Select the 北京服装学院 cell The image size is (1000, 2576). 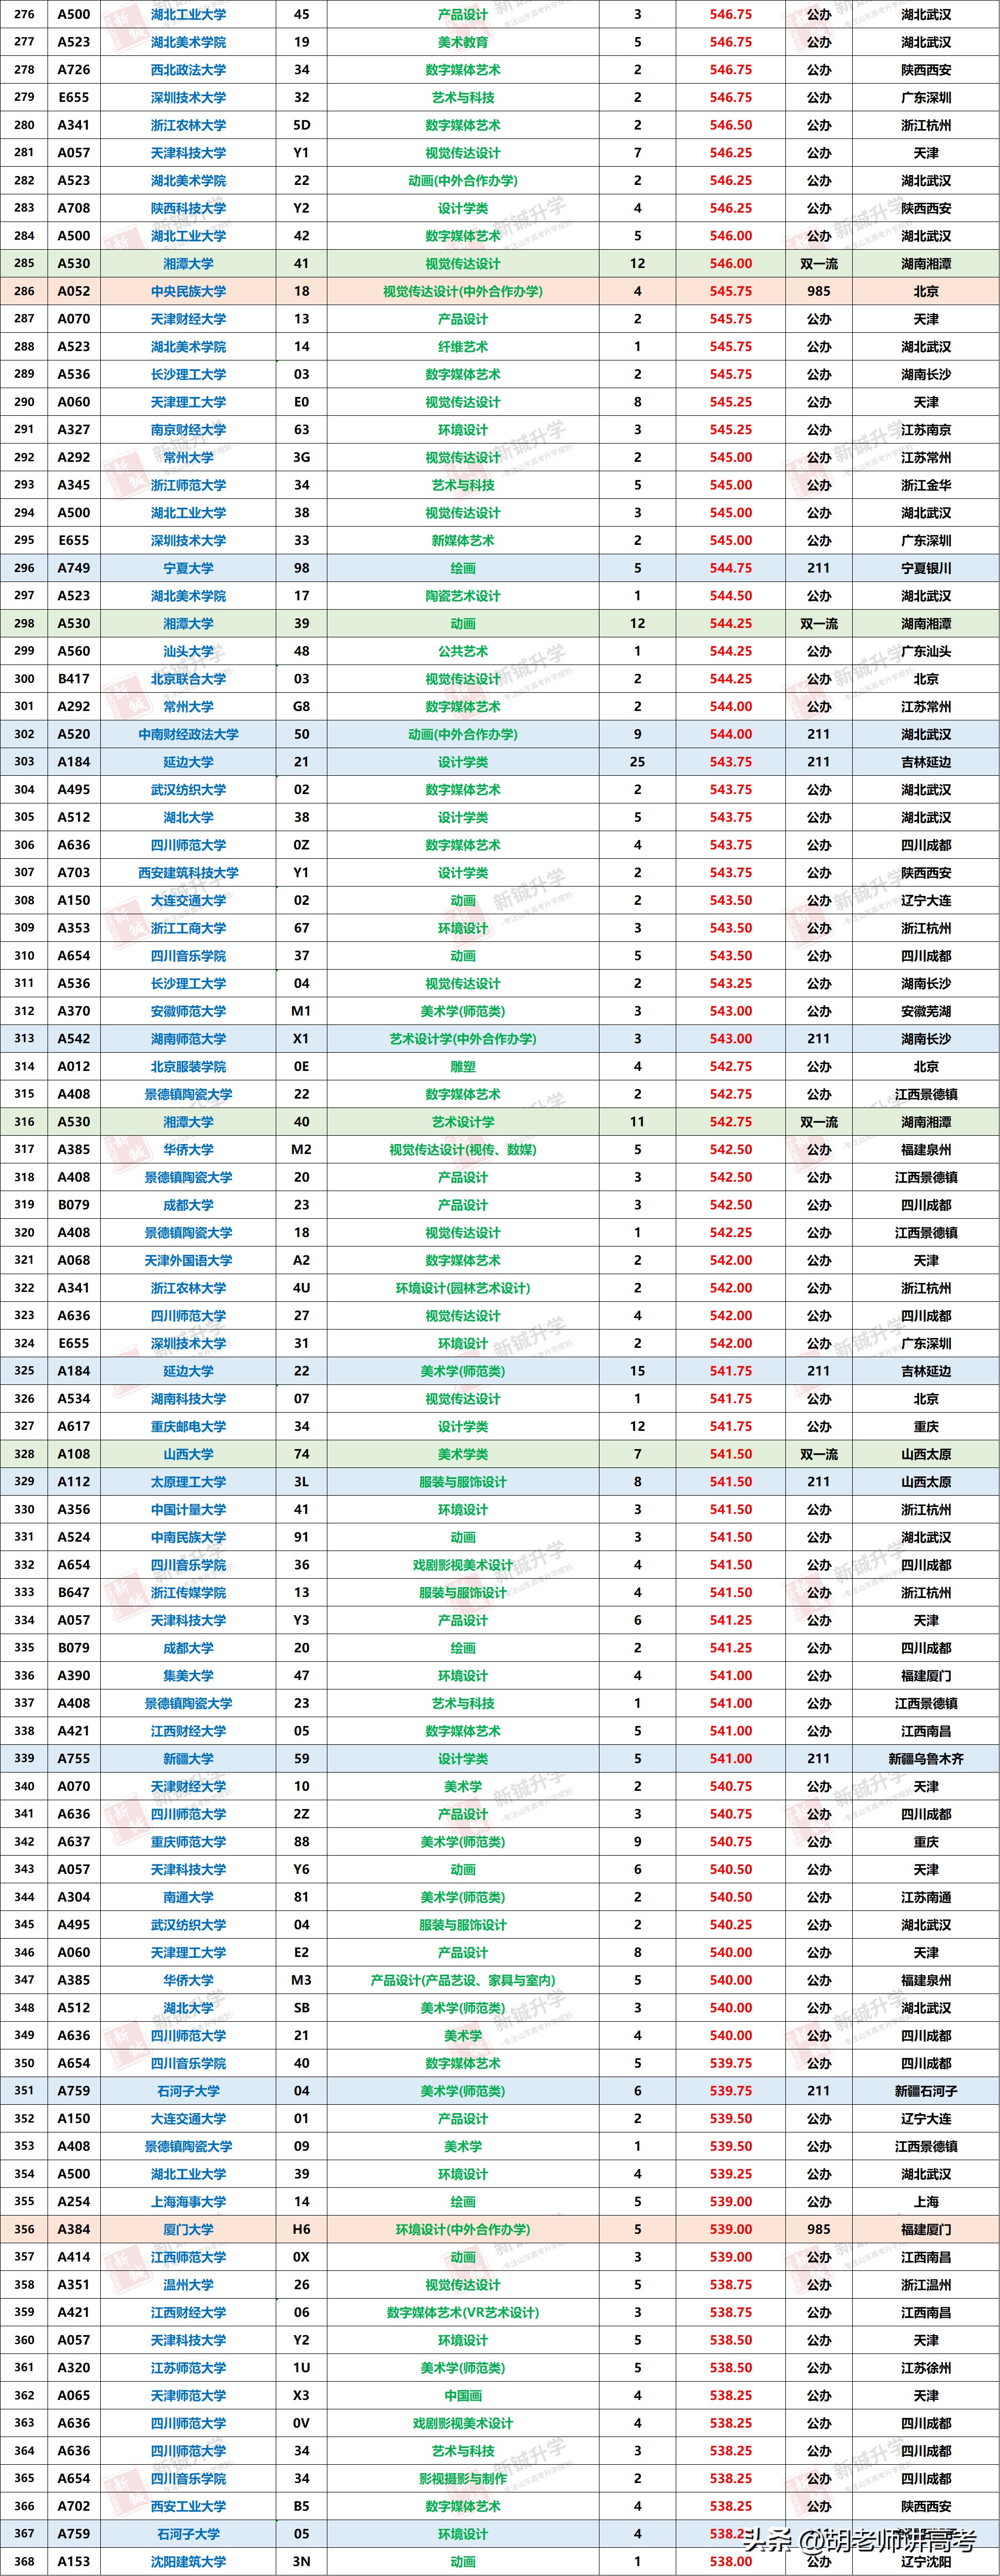click(x=188, y=1066)
